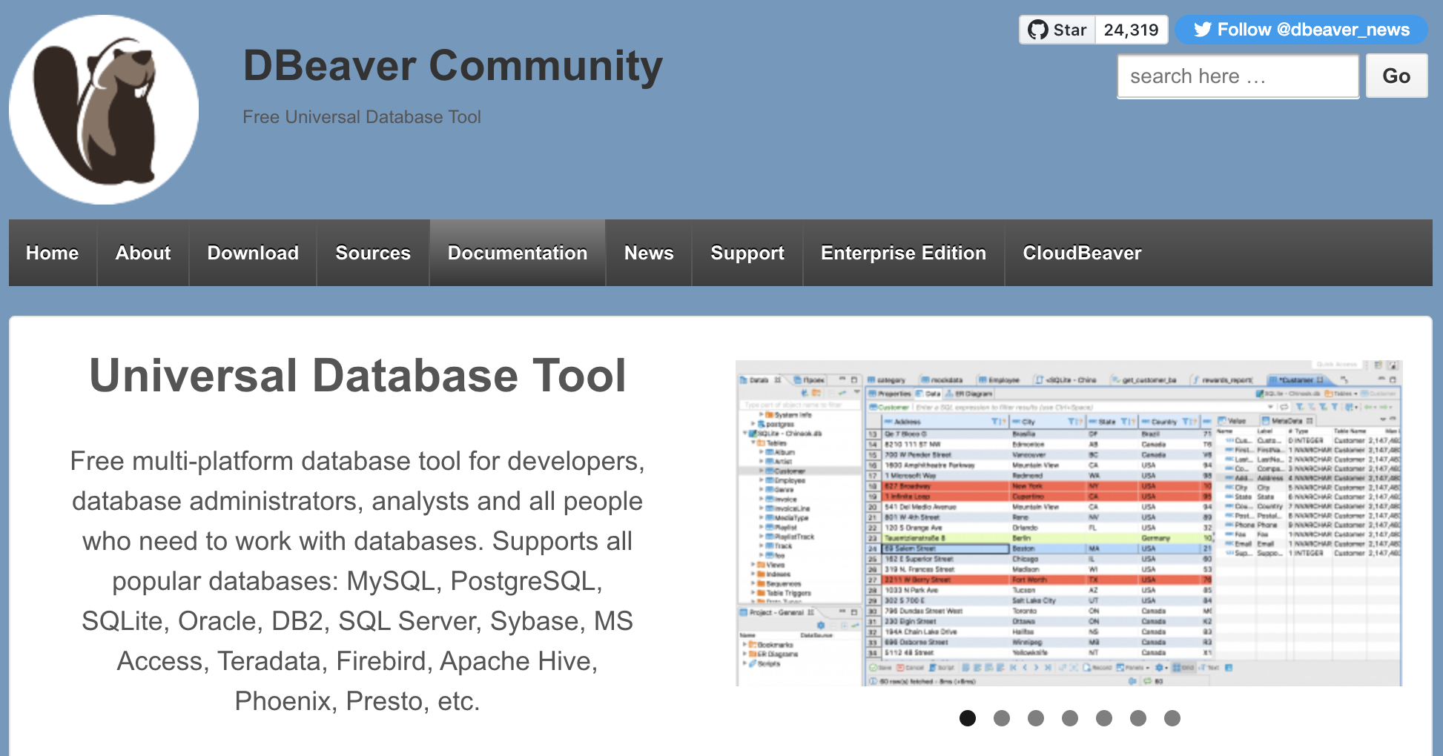Select the fourth carousel dot
This screenshot has height=756, width=1443.
[1070, 718]
